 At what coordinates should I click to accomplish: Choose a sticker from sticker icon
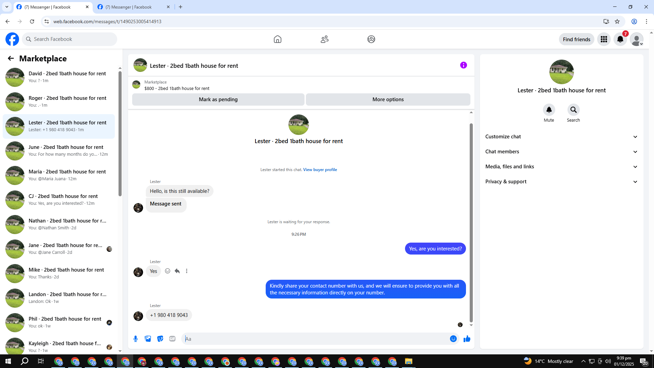(x=160, y=339)
